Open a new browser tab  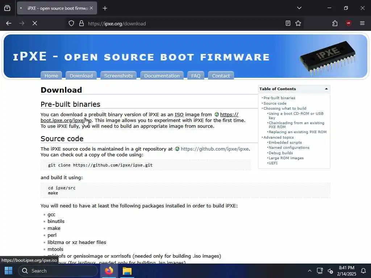105,8
